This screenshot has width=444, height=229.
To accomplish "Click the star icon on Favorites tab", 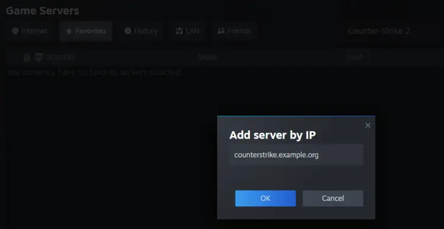I will (69, 31).
